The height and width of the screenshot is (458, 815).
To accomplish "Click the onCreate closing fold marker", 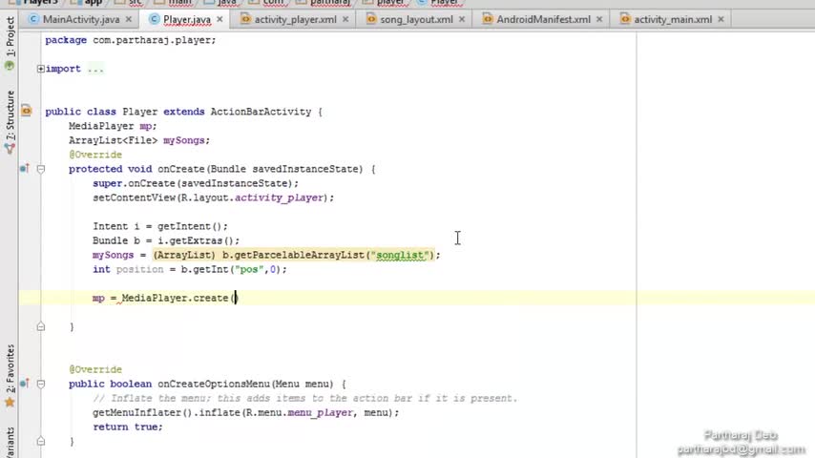I will click(x=40, y=326).
